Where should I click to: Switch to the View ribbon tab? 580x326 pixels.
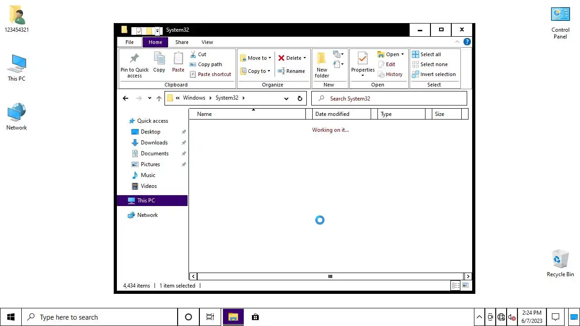click(207, 42)
